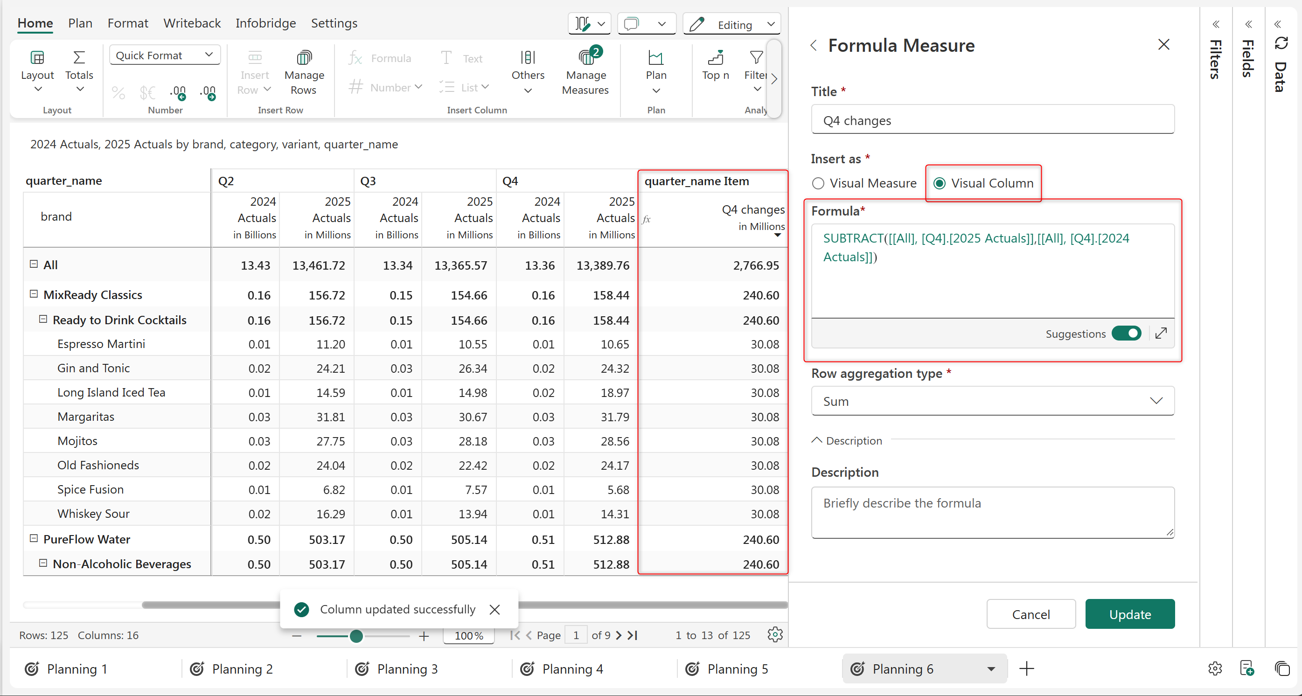Click the Top n icon
The image size is (1302, 696).
715,58
